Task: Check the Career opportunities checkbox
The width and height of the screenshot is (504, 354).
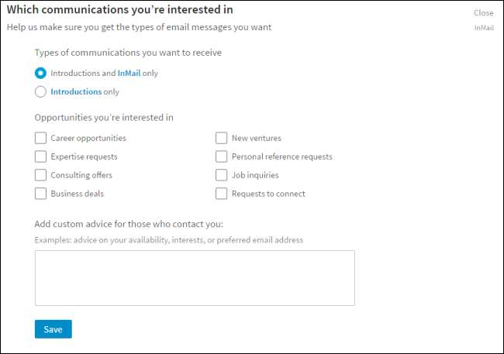Action: [x=41, y=139]
